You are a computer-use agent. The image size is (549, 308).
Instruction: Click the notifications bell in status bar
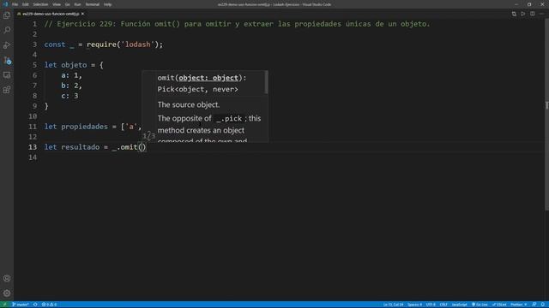coord(542,305)
